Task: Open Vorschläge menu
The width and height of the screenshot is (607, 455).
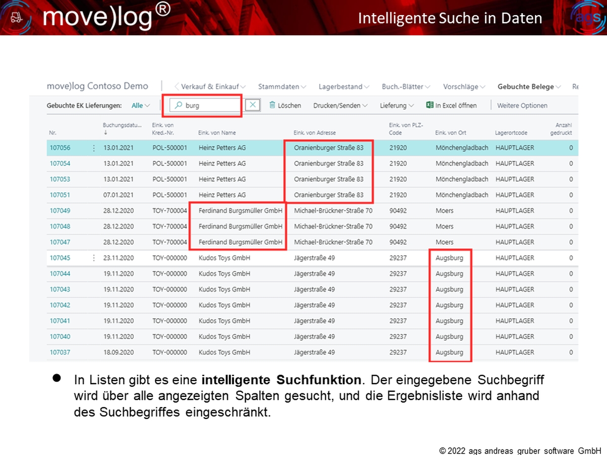Action: click(x=464, y=86)
